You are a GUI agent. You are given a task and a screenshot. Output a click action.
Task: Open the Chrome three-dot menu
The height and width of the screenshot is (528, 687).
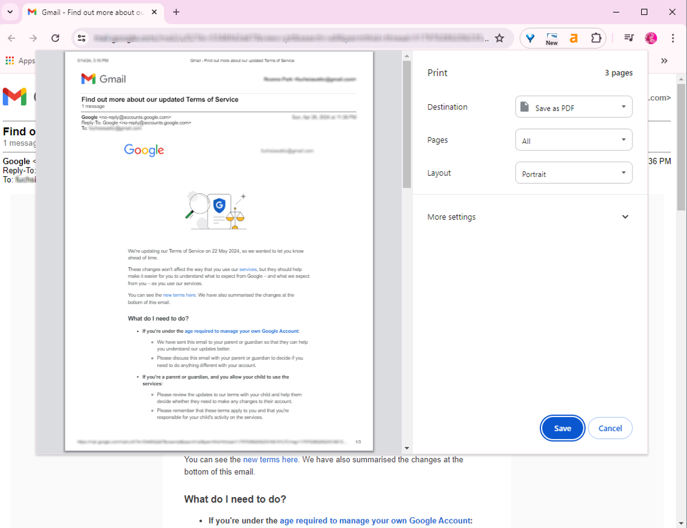(673, 38)
